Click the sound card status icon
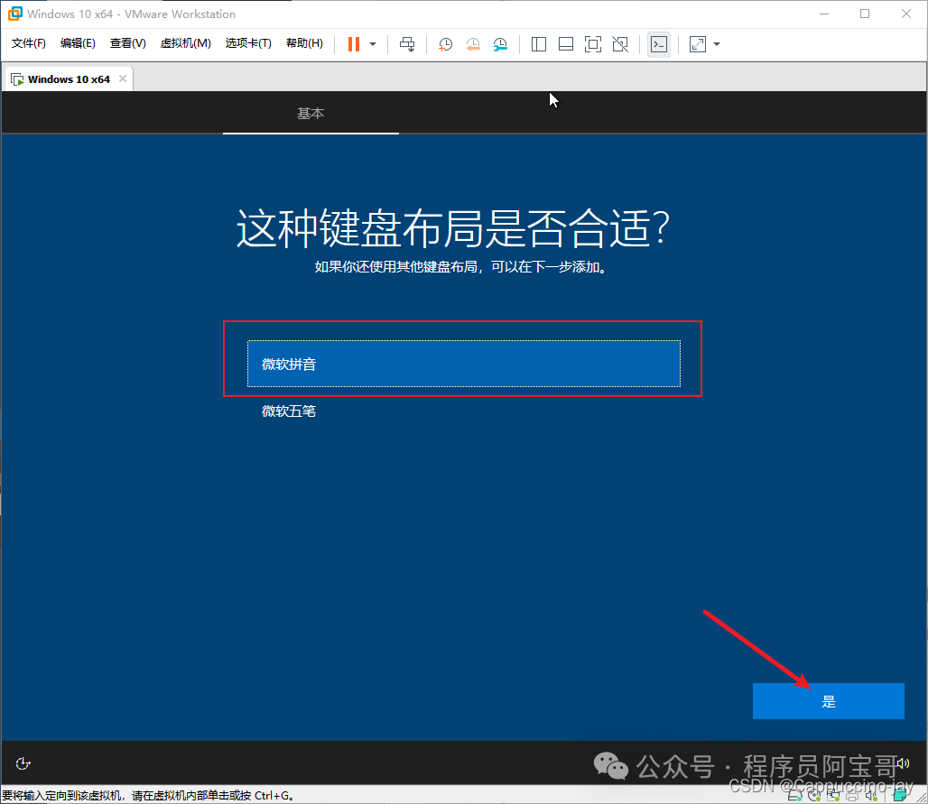928x804 pixels. (871, 796)
